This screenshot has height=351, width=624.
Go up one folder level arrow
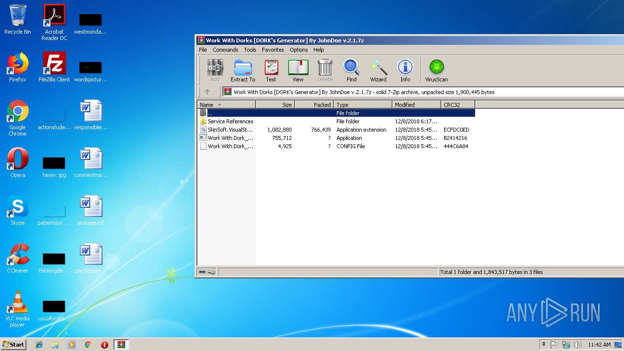(207, 92)
